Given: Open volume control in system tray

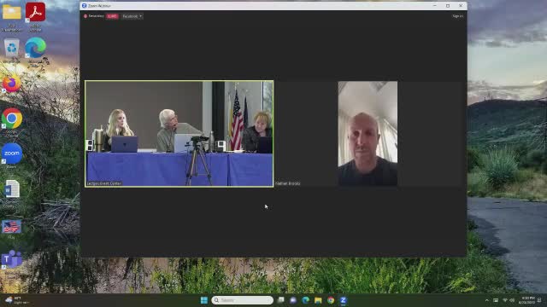Looking at the screenshot, I should click(x=512, y=300).
